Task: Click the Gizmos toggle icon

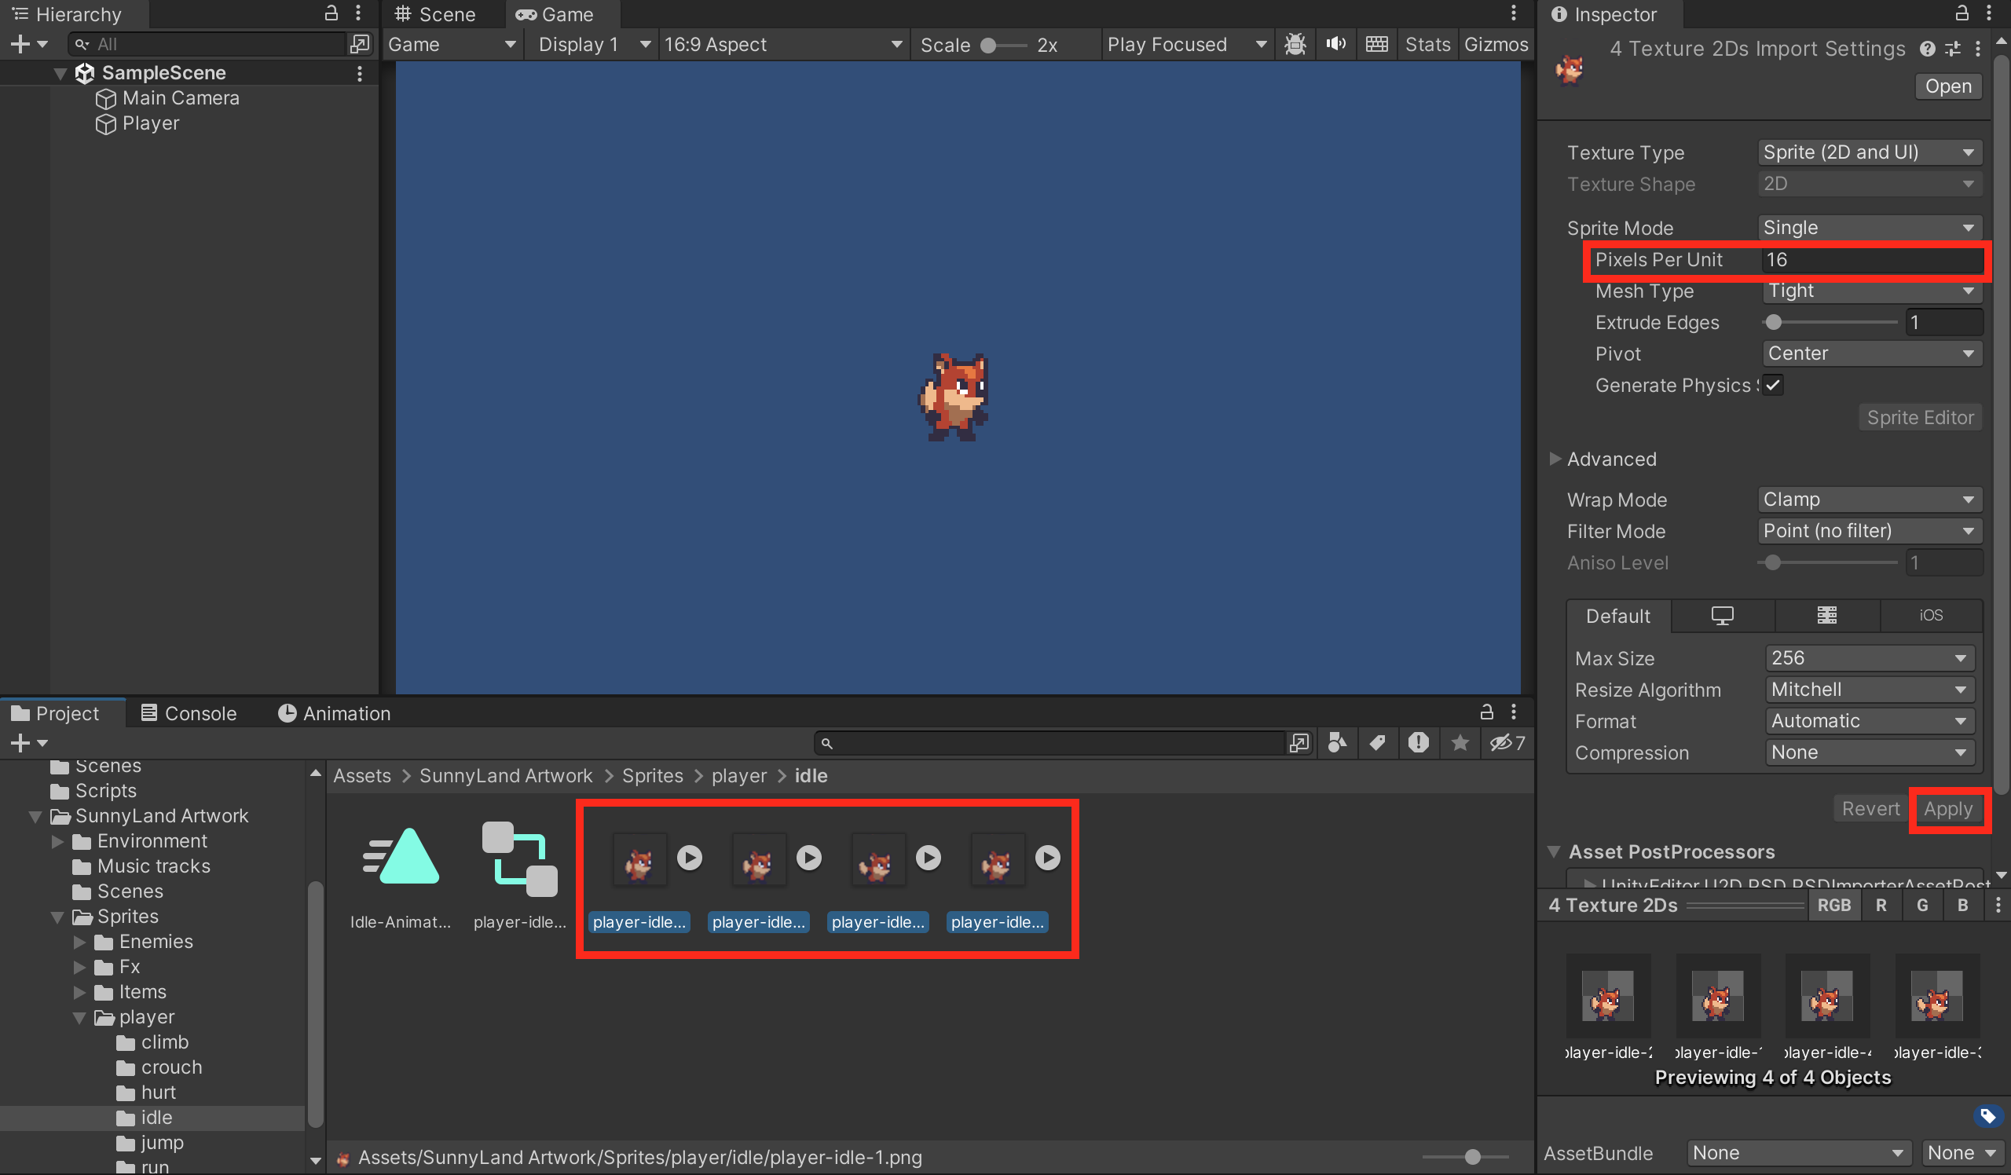Action: (1495, 46)
